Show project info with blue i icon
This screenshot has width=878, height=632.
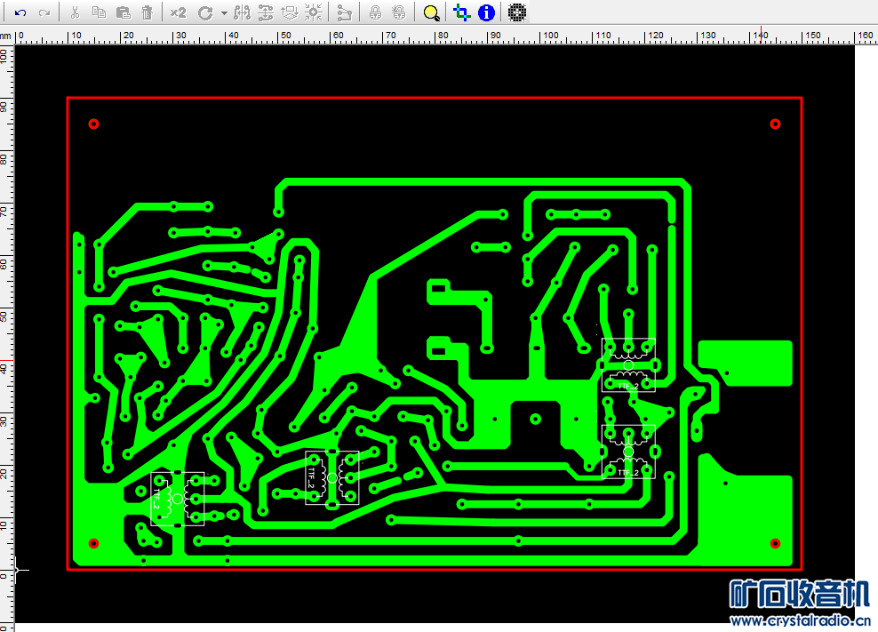487,12
